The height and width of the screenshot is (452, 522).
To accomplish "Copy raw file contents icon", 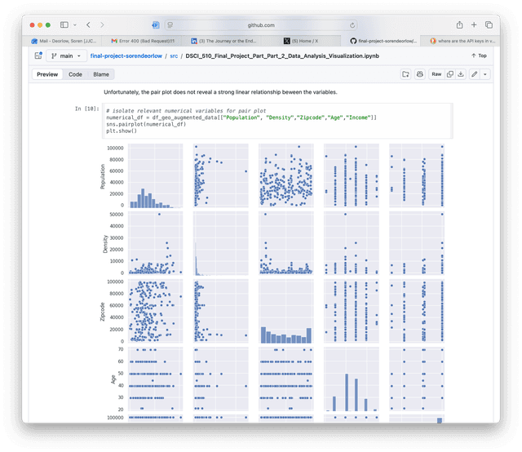I will tap(450, 74).
